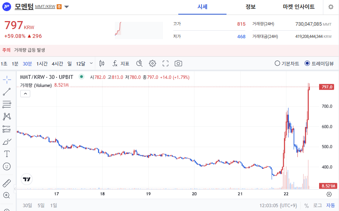Select the trend line drawing tool
Image resolution: width=339 pixels, height=211 pixels.
[x=7, y=92]
